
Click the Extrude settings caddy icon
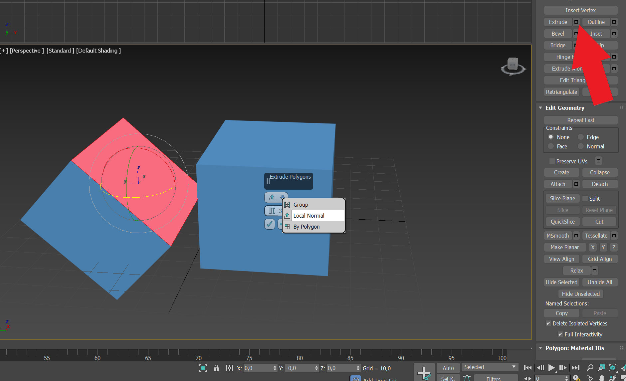tap(575, 22)
